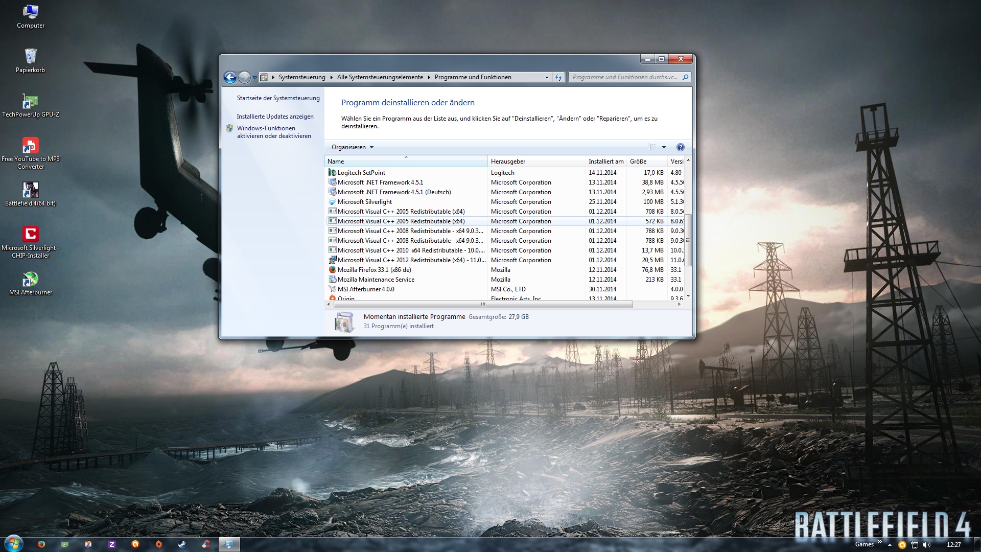Open the Organisieren dropdown menu
This screenshot has height=552, width=981.
coord(353,147)
